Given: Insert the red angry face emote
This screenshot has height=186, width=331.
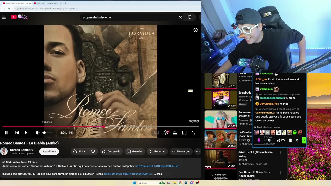Looking at the screenshot, I should (x=300, y=133).
